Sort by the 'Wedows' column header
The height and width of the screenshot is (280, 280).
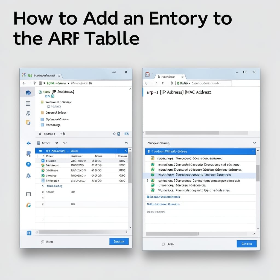pyautogui.click(x=76, y=156)
